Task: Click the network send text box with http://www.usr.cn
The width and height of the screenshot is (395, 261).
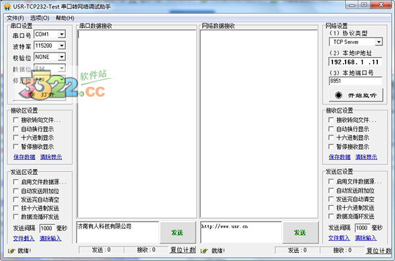Action: [x=241, y=232]
